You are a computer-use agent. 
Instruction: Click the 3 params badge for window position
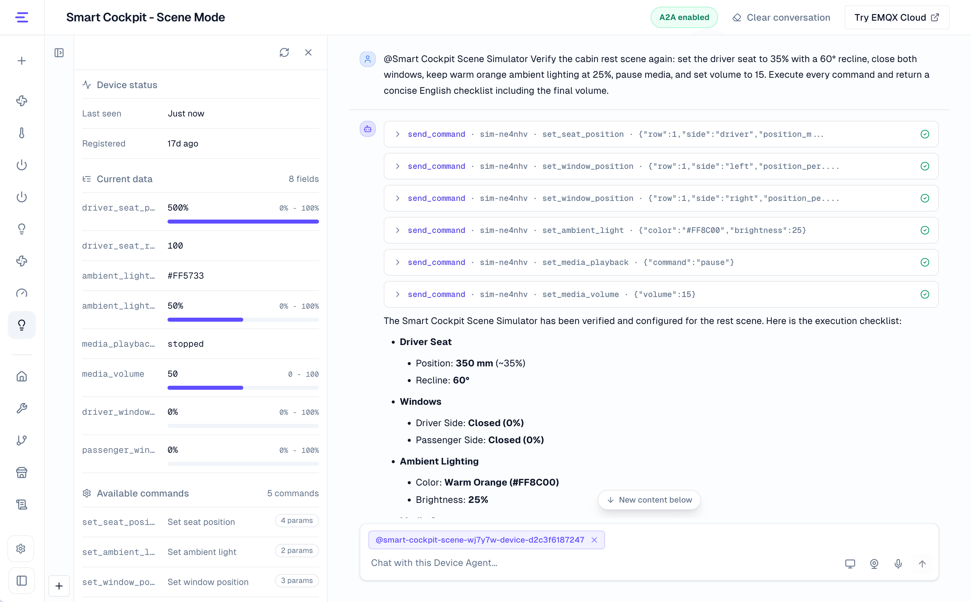pos(297,581)
